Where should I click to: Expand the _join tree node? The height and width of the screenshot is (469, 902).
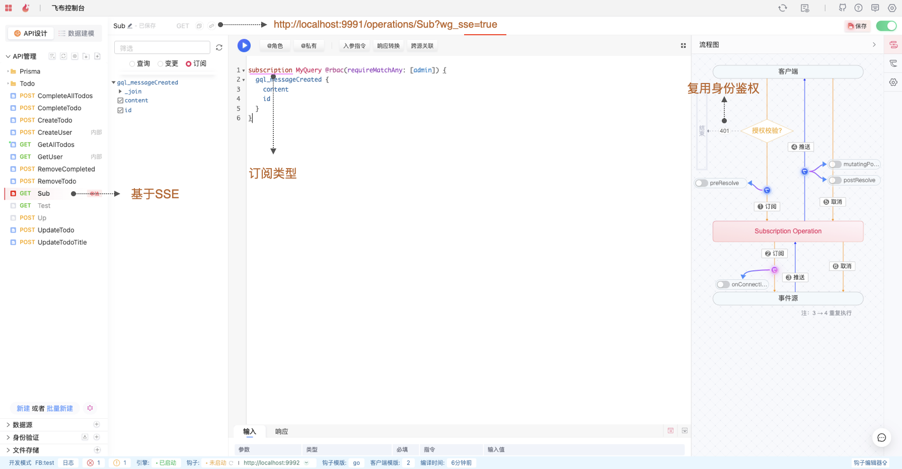coord(120,92)
